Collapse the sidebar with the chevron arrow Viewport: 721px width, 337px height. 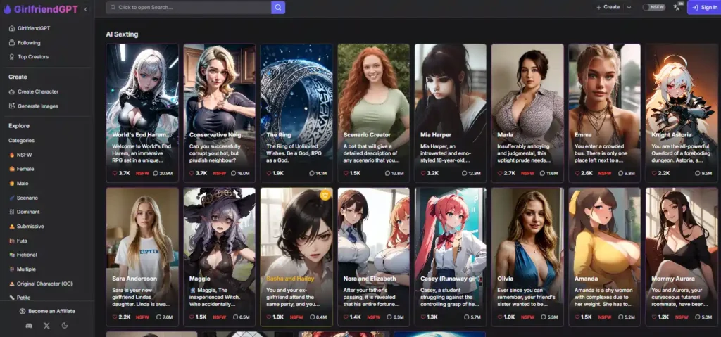(x=86, y=9)
